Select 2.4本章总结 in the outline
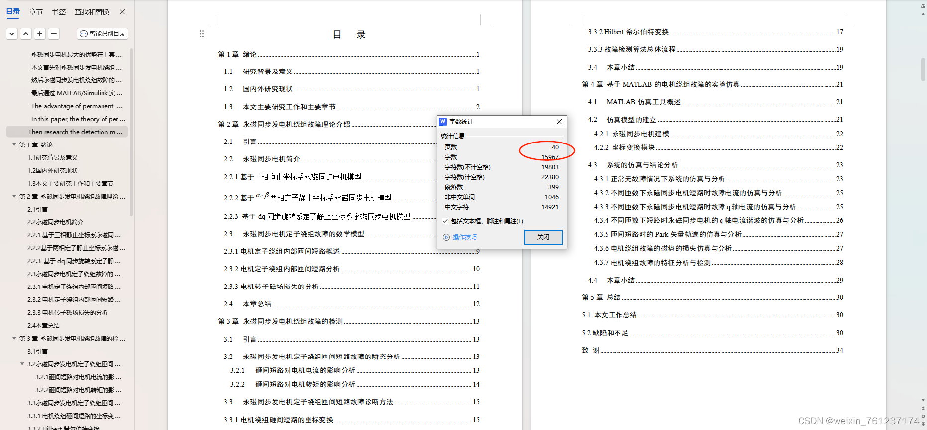Screen dimensions: 927x430 [x=43, y=325]
